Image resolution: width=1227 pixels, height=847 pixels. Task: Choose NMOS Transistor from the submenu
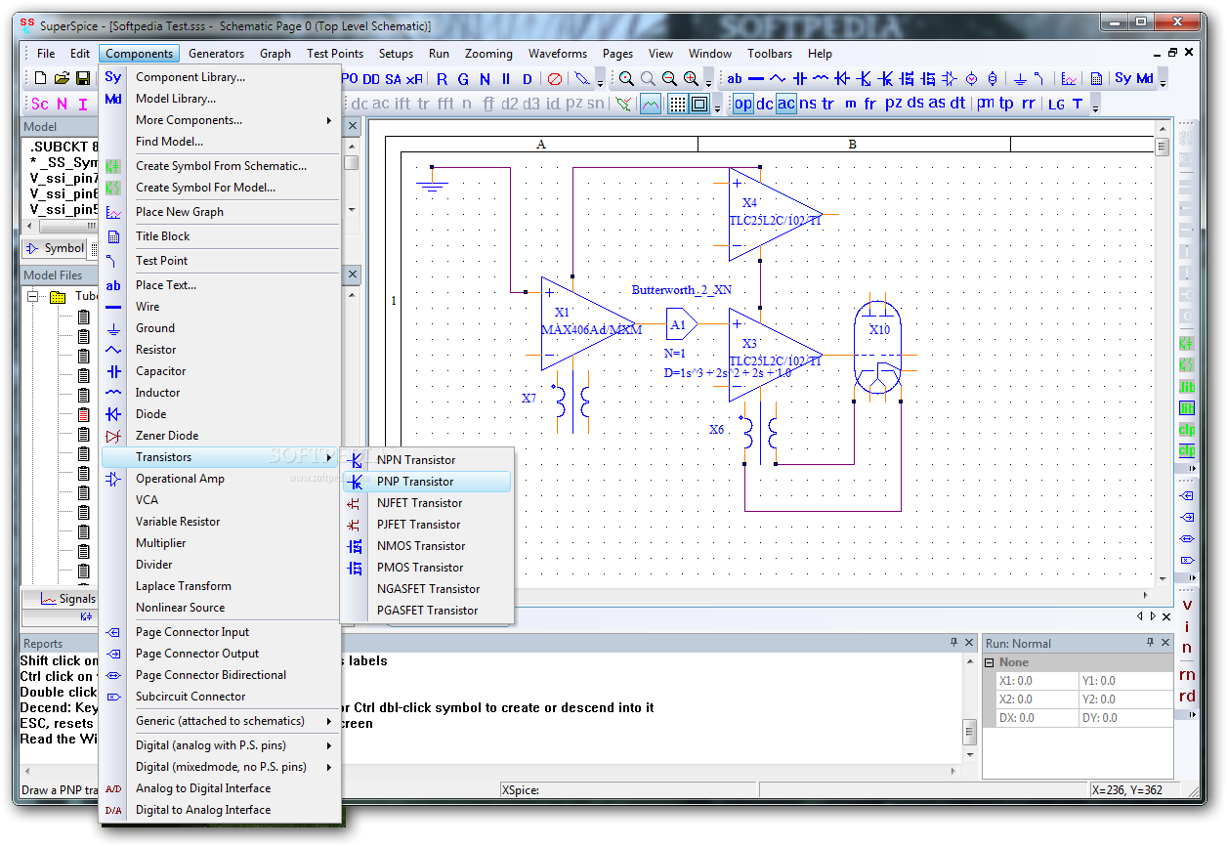(426, 546)
